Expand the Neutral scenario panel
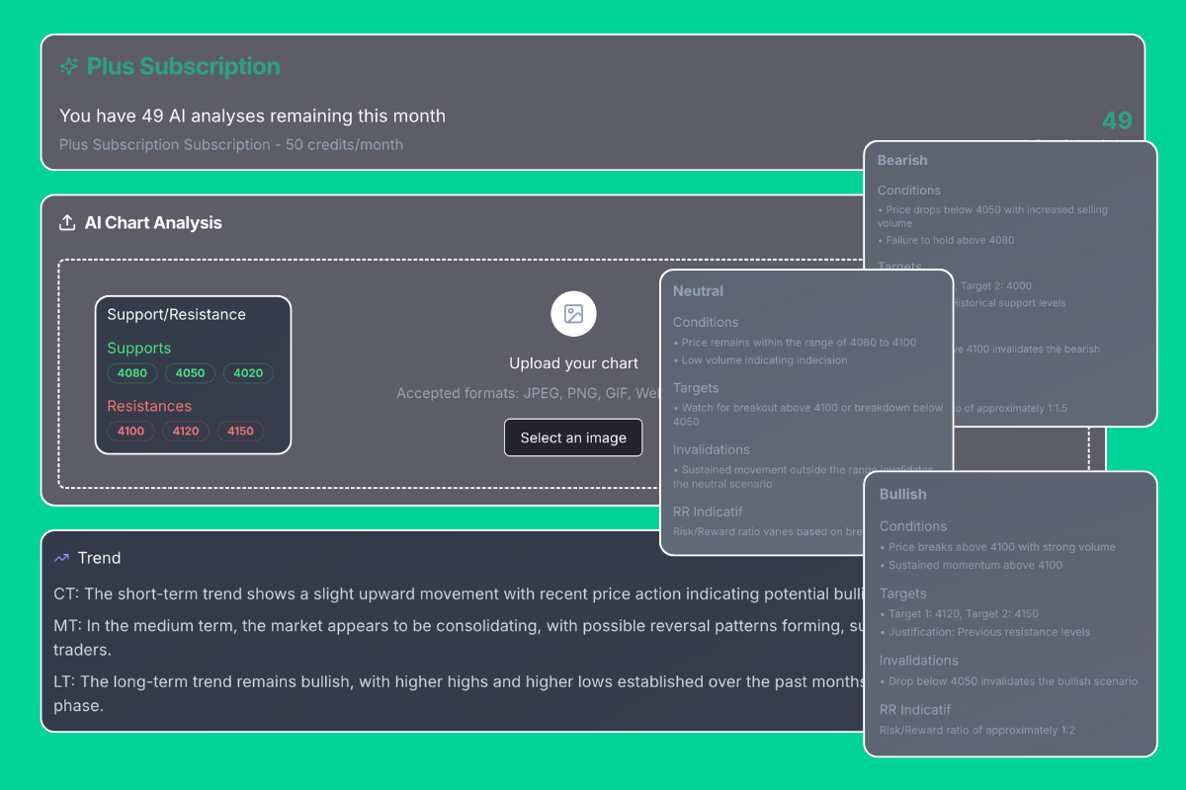 click(x=699, y=291)
